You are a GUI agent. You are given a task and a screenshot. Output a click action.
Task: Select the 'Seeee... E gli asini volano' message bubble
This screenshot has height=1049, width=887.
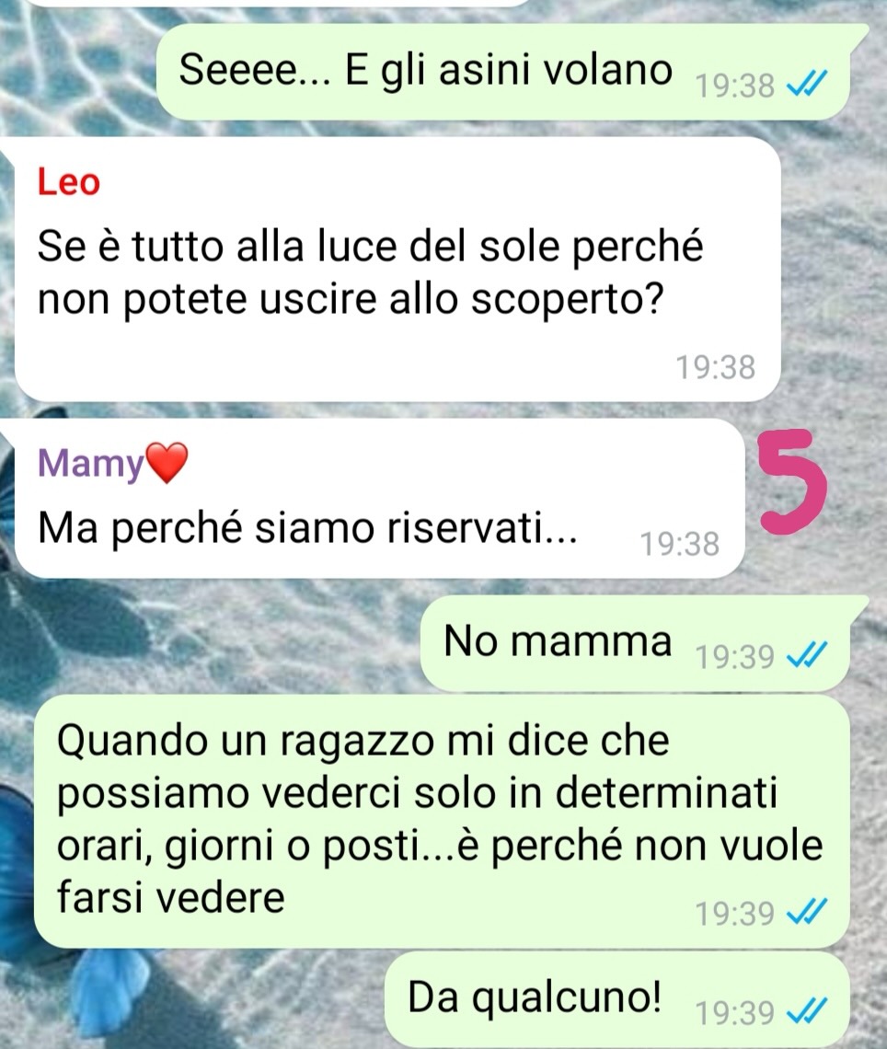(503, 73)
